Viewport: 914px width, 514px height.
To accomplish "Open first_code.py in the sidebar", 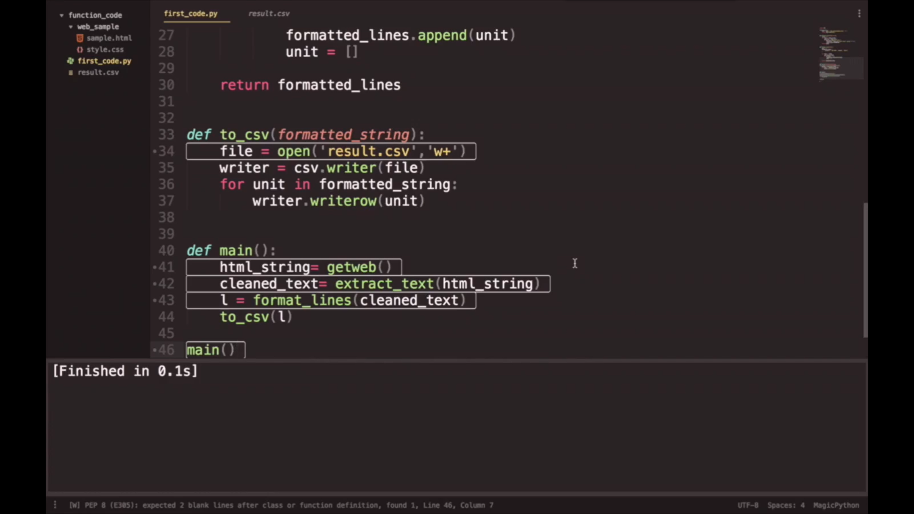I will pyautogui.click(x=104, y=61).
